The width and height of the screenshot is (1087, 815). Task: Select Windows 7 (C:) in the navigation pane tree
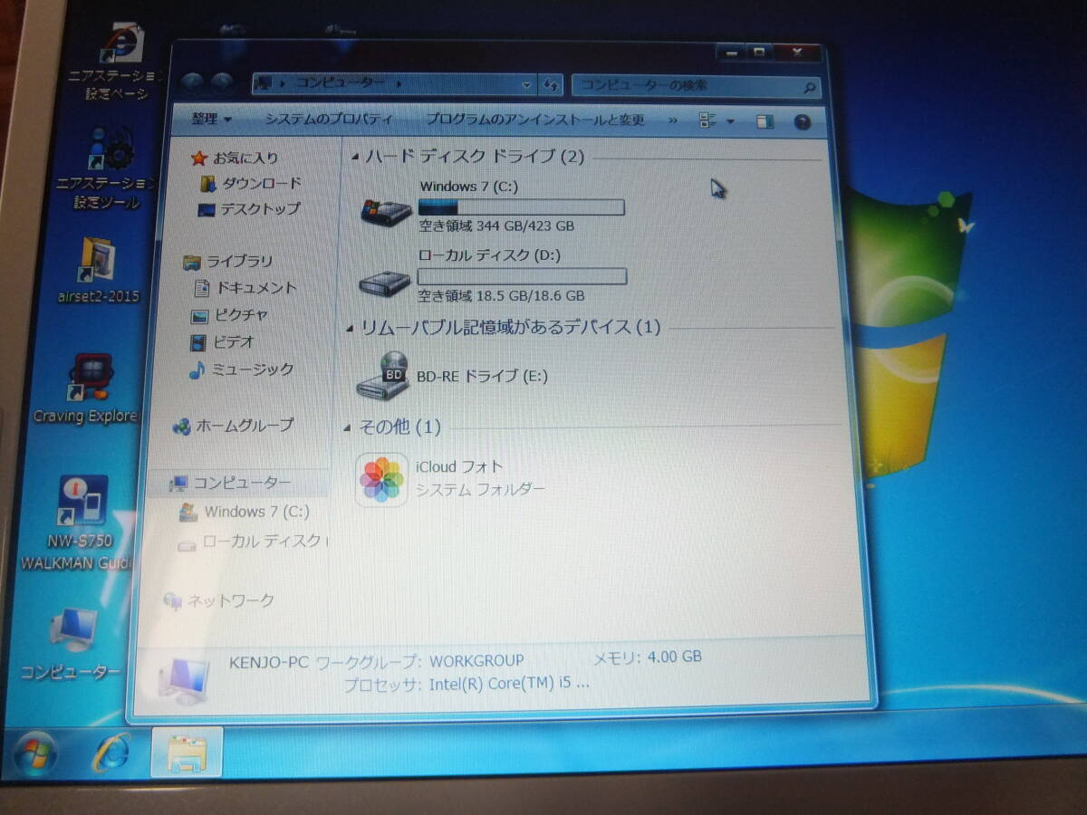[x=256, y=512]
